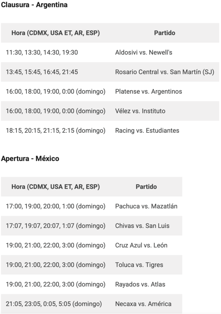The image size is (221, 314).
Task: Click Partido header in Argentina table
Action: pos(164,33)
